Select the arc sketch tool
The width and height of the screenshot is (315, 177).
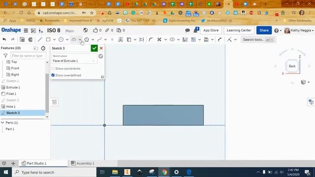74,39
